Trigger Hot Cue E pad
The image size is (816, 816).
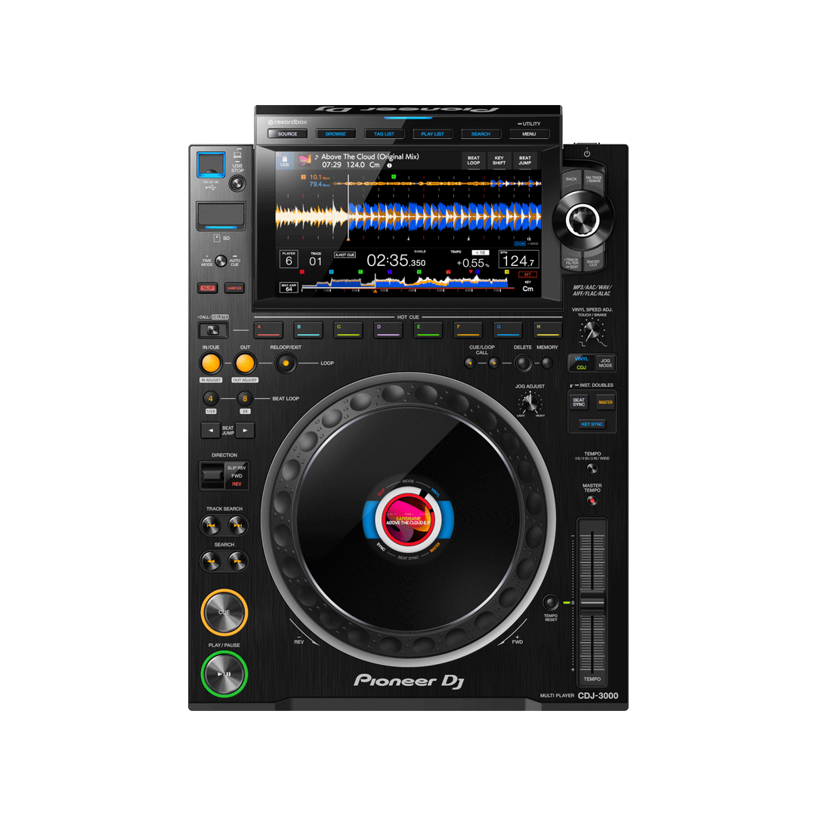(428, 330)
